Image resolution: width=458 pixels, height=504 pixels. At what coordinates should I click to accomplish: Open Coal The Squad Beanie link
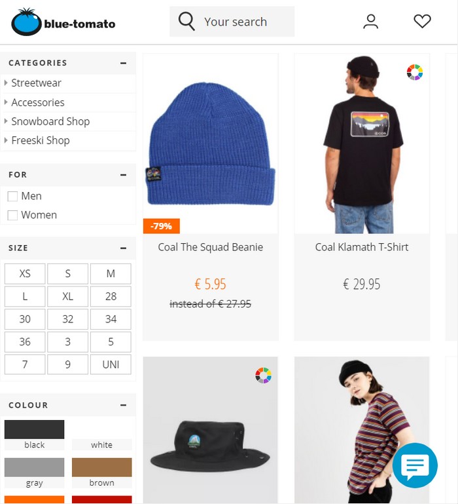pyautogui.click(x=211, y=247)
